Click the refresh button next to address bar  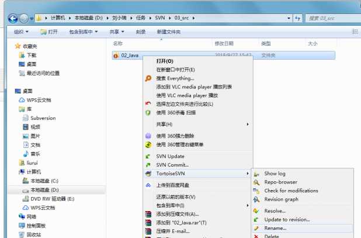point(298,18)
